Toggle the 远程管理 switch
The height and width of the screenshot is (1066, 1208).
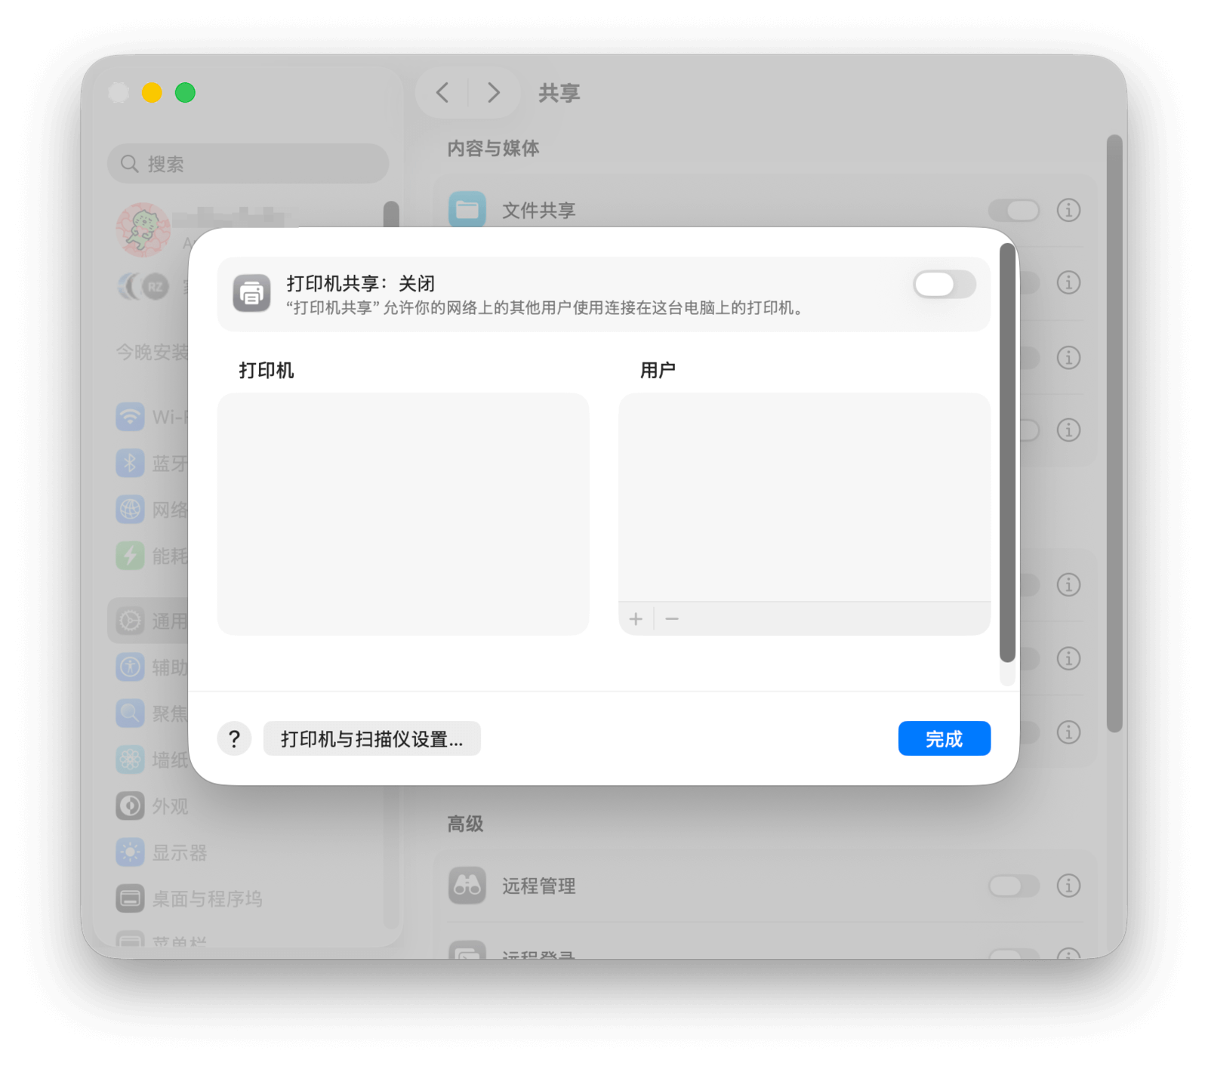1013,885
